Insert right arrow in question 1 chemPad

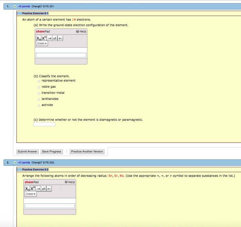(50, 38)
